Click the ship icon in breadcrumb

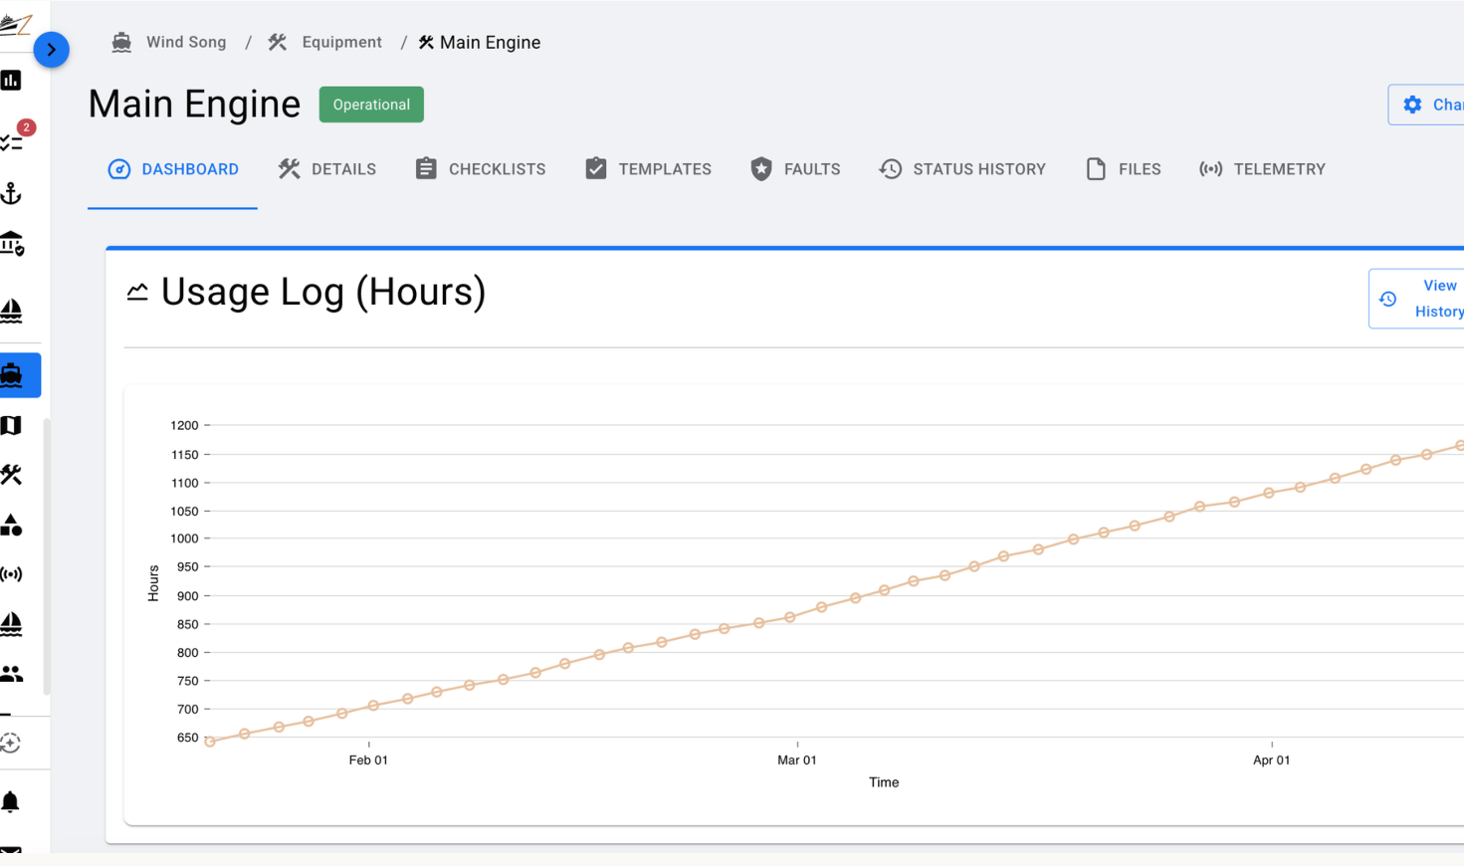[121, 42]
